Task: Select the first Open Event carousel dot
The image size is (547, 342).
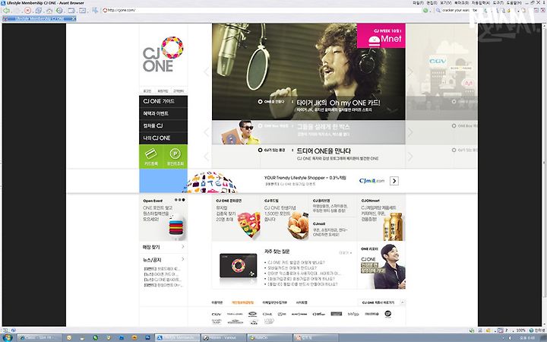Action: [175, 200]
